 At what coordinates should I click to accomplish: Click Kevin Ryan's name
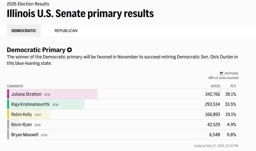click(21, 125)
